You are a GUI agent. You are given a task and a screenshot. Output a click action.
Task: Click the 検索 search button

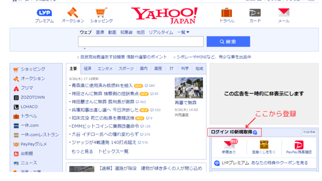[x=228, y=41]
